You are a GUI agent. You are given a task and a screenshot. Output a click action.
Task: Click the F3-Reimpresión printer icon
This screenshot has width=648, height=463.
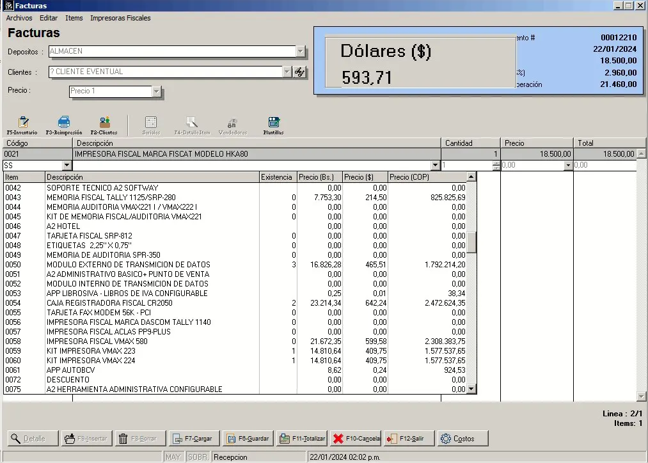pos(63,125)
